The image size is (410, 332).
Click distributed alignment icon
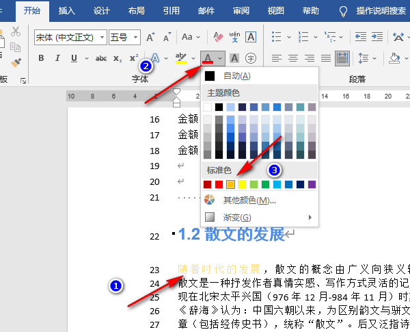(x=342, y=58)
